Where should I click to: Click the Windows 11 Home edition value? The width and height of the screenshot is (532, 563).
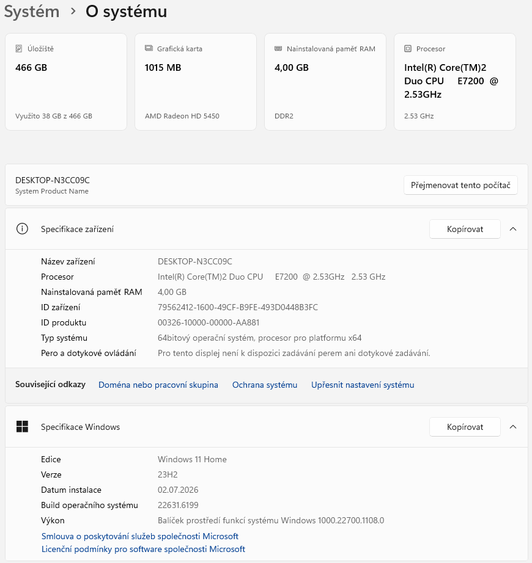(192, 459)
